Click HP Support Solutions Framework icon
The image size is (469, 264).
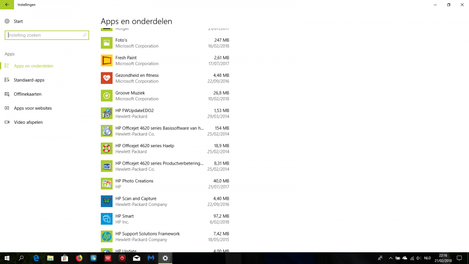click(x=106, y=236)
